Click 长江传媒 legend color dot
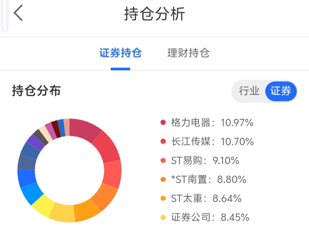The height and width of the screenshot is (241, 309). pyautogui.click(x=163, y=142)
